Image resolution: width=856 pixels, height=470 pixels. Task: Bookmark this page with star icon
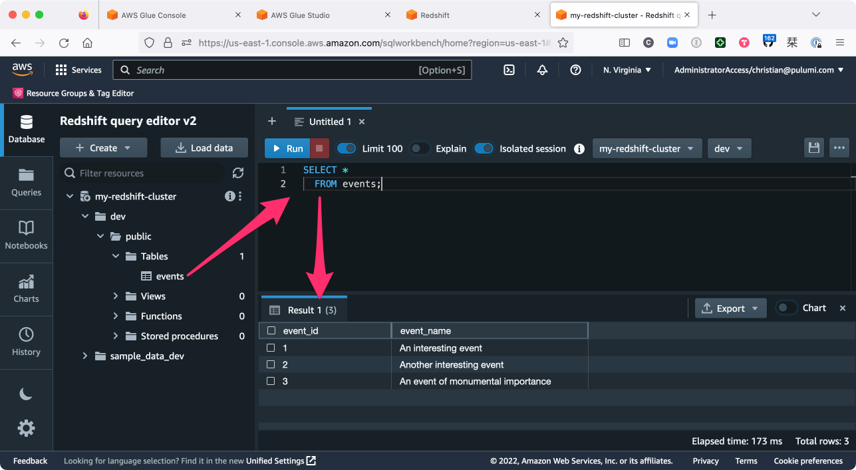[563, 43]
